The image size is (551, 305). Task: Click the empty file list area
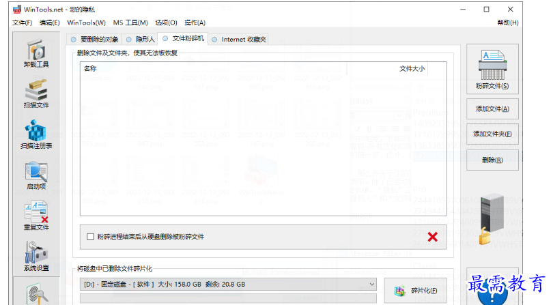[263, 145]
